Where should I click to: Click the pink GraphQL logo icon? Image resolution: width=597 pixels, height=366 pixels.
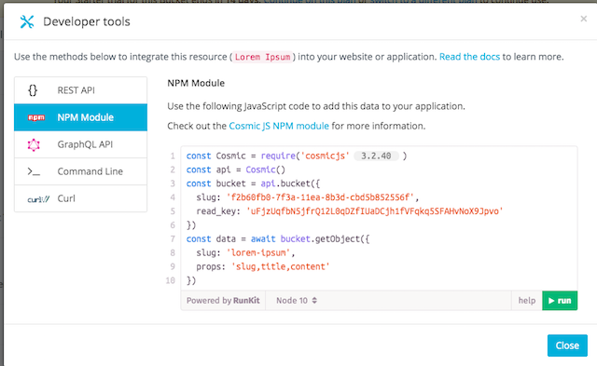pos(34,144)
